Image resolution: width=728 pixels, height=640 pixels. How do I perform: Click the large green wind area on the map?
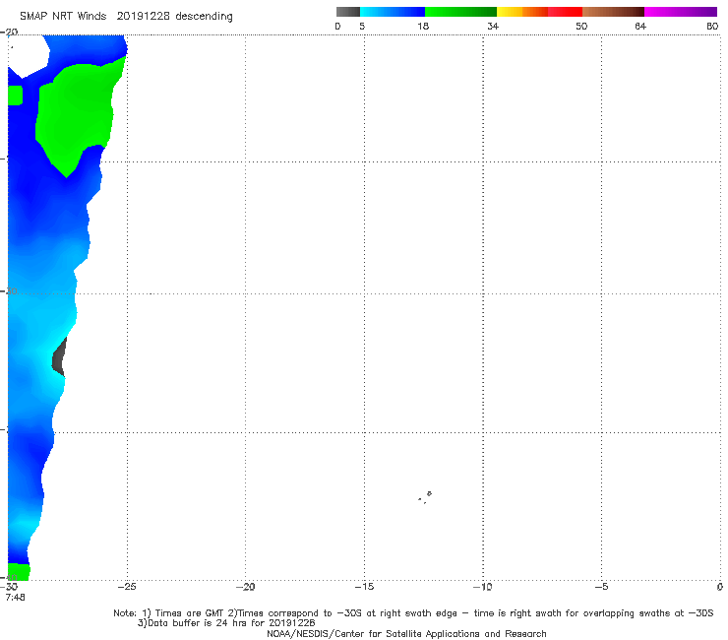tap(77, 111)
